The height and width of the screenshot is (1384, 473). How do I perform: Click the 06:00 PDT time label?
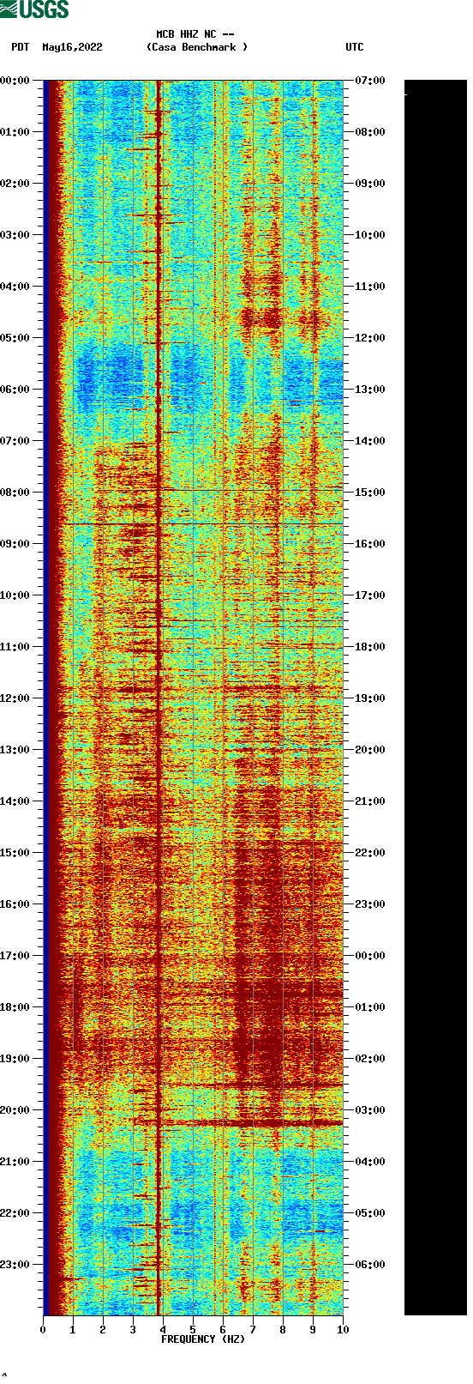pos(15,390)
